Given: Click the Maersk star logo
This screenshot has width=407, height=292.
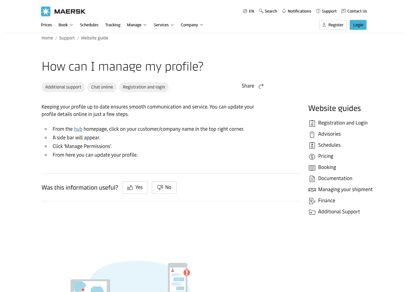Looking at the screenshot, I should coord(46,11).
